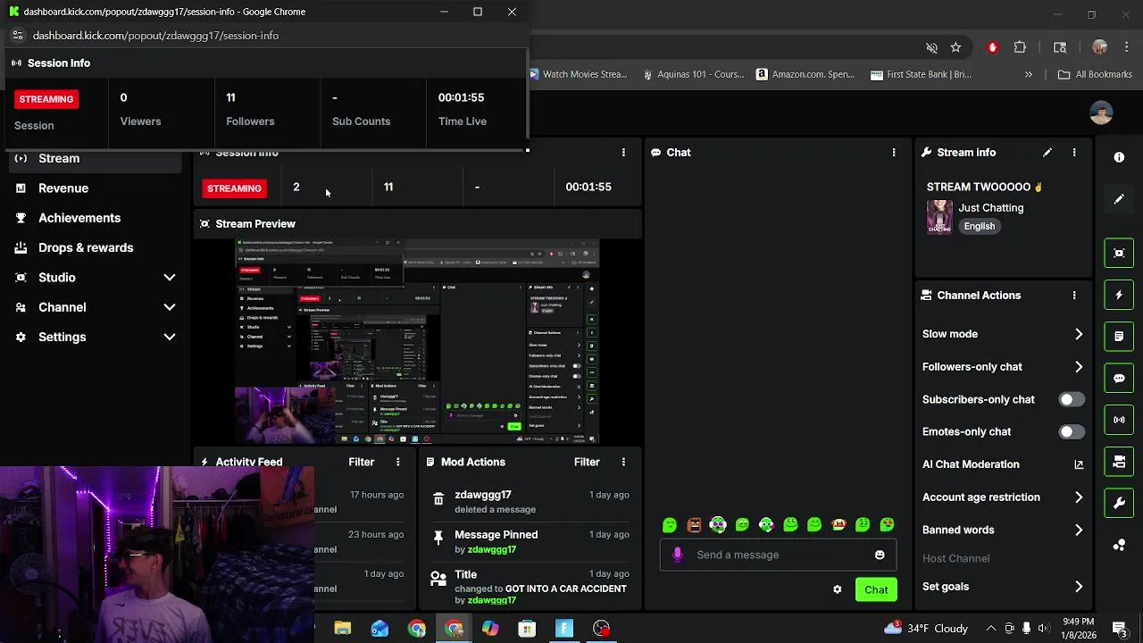The height and width of the screenshot is (643, 1143).
Task: Click 00:01:55 Time Live in popout
Action: (461, 97)
